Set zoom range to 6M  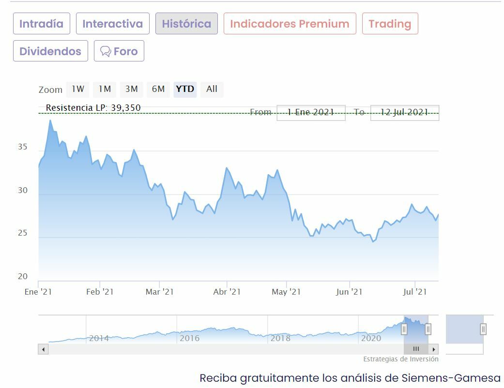point(158,89)
